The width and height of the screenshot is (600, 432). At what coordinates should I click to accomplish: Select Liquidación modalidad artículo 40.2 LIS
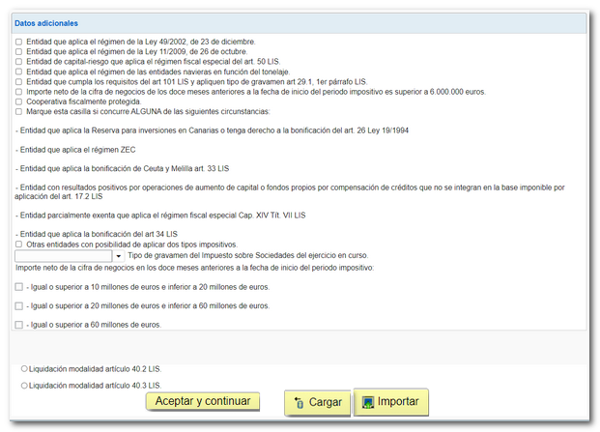click(24, 368)
